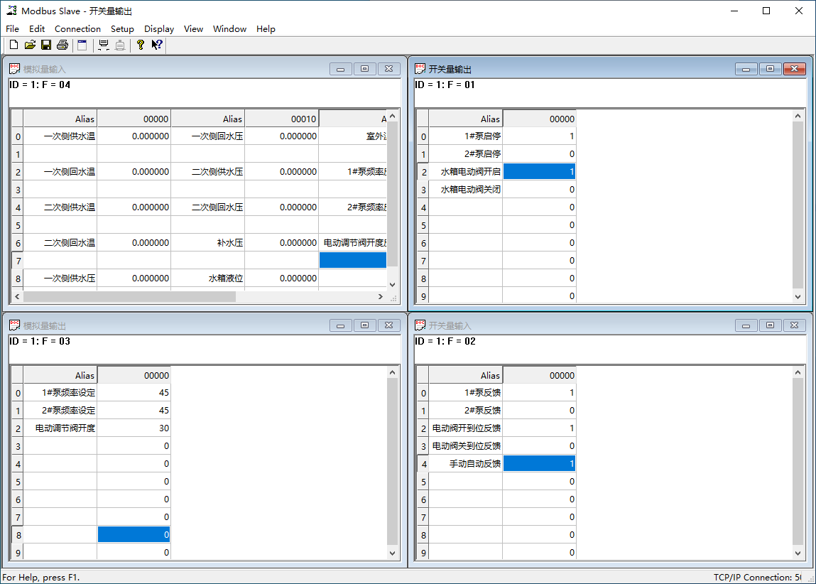Select the 电动阀开到位反馈 value cell
Image resolution: width=816 pixels, height=584 pixels.
coord(539,428)
